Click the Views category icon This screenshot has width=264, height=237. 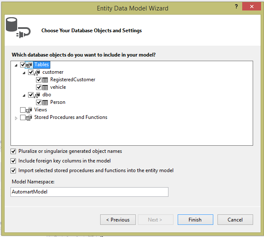pyautogui.click(x=29, y=110)
